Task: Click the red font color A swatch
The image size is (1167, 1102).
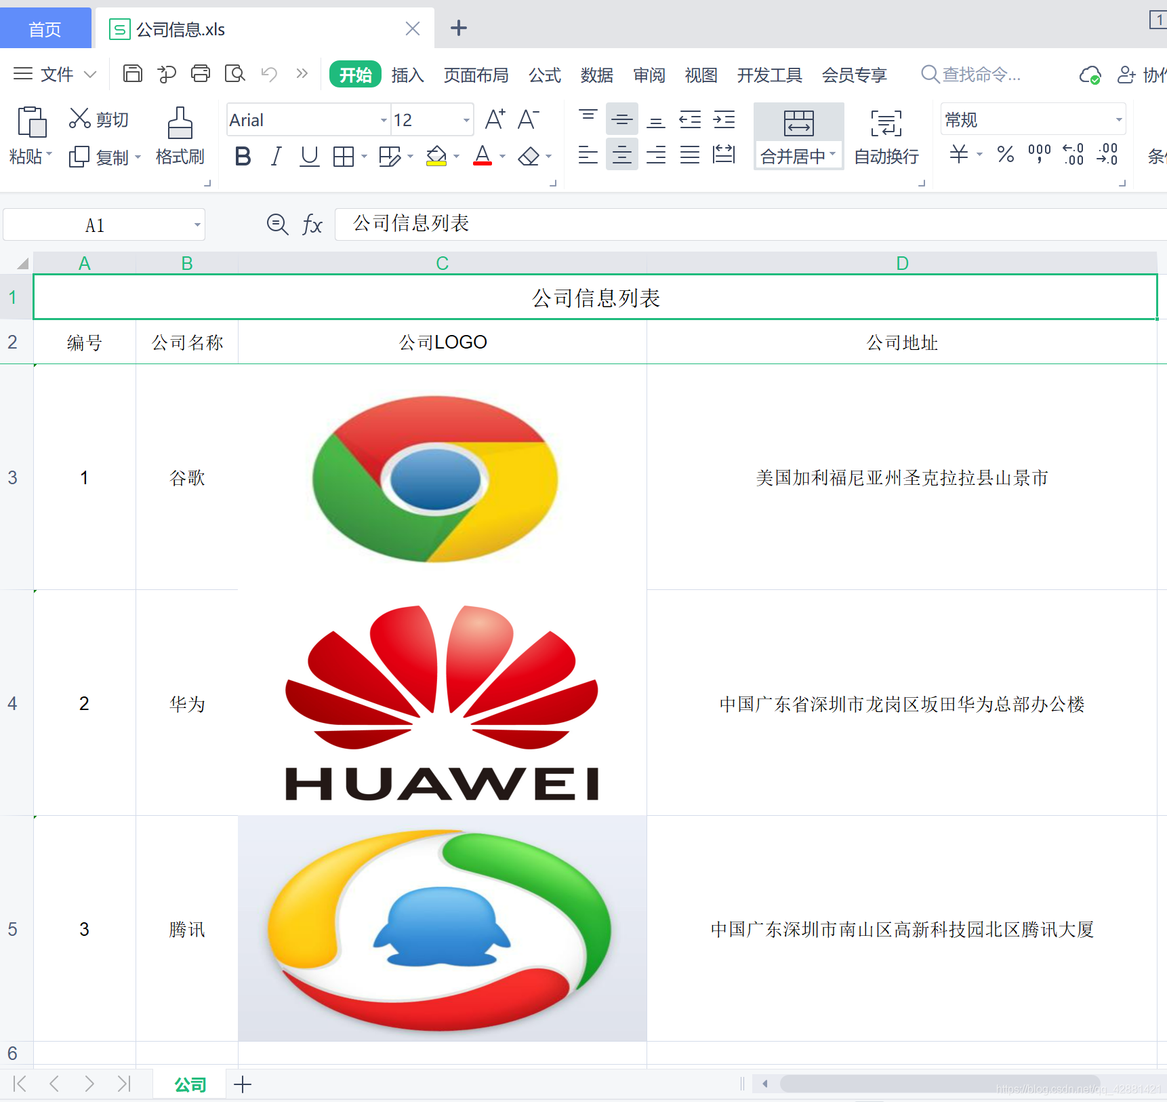Action: tap(483, 157)
